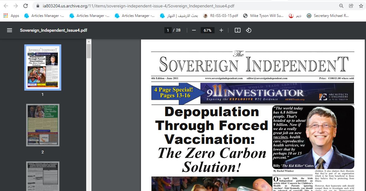Select page 1 thumbnail
Screen dimensions: 366x191
[43, 67]
